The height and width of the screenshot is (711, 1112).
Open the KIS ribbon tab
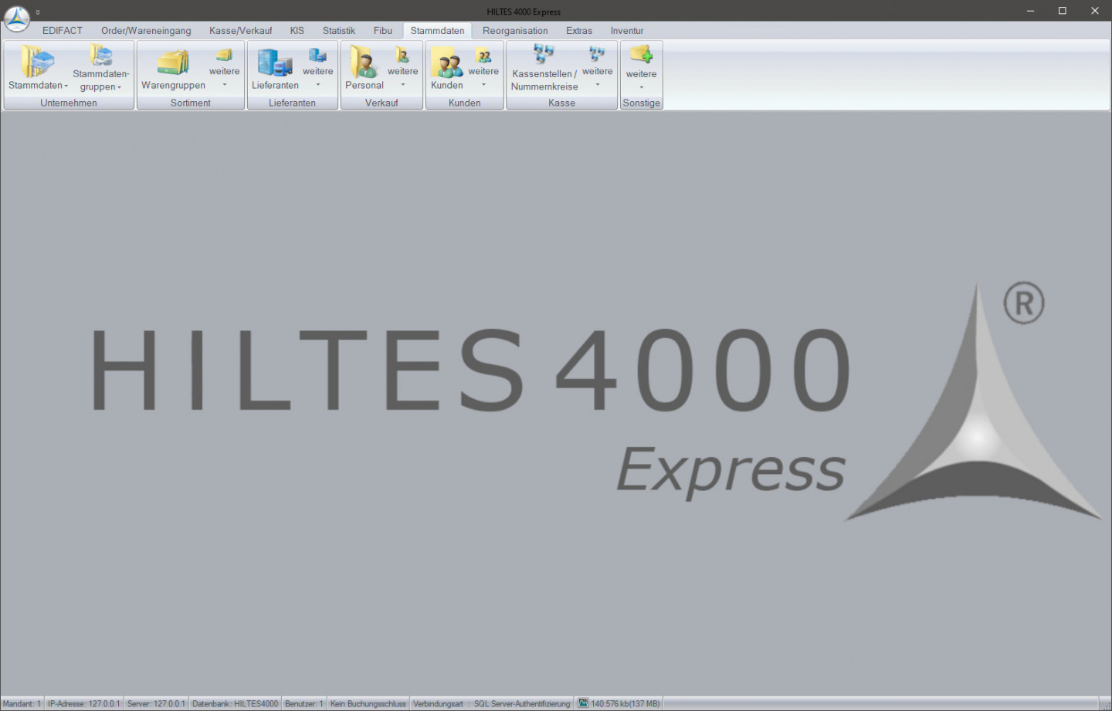pos(297,31)
